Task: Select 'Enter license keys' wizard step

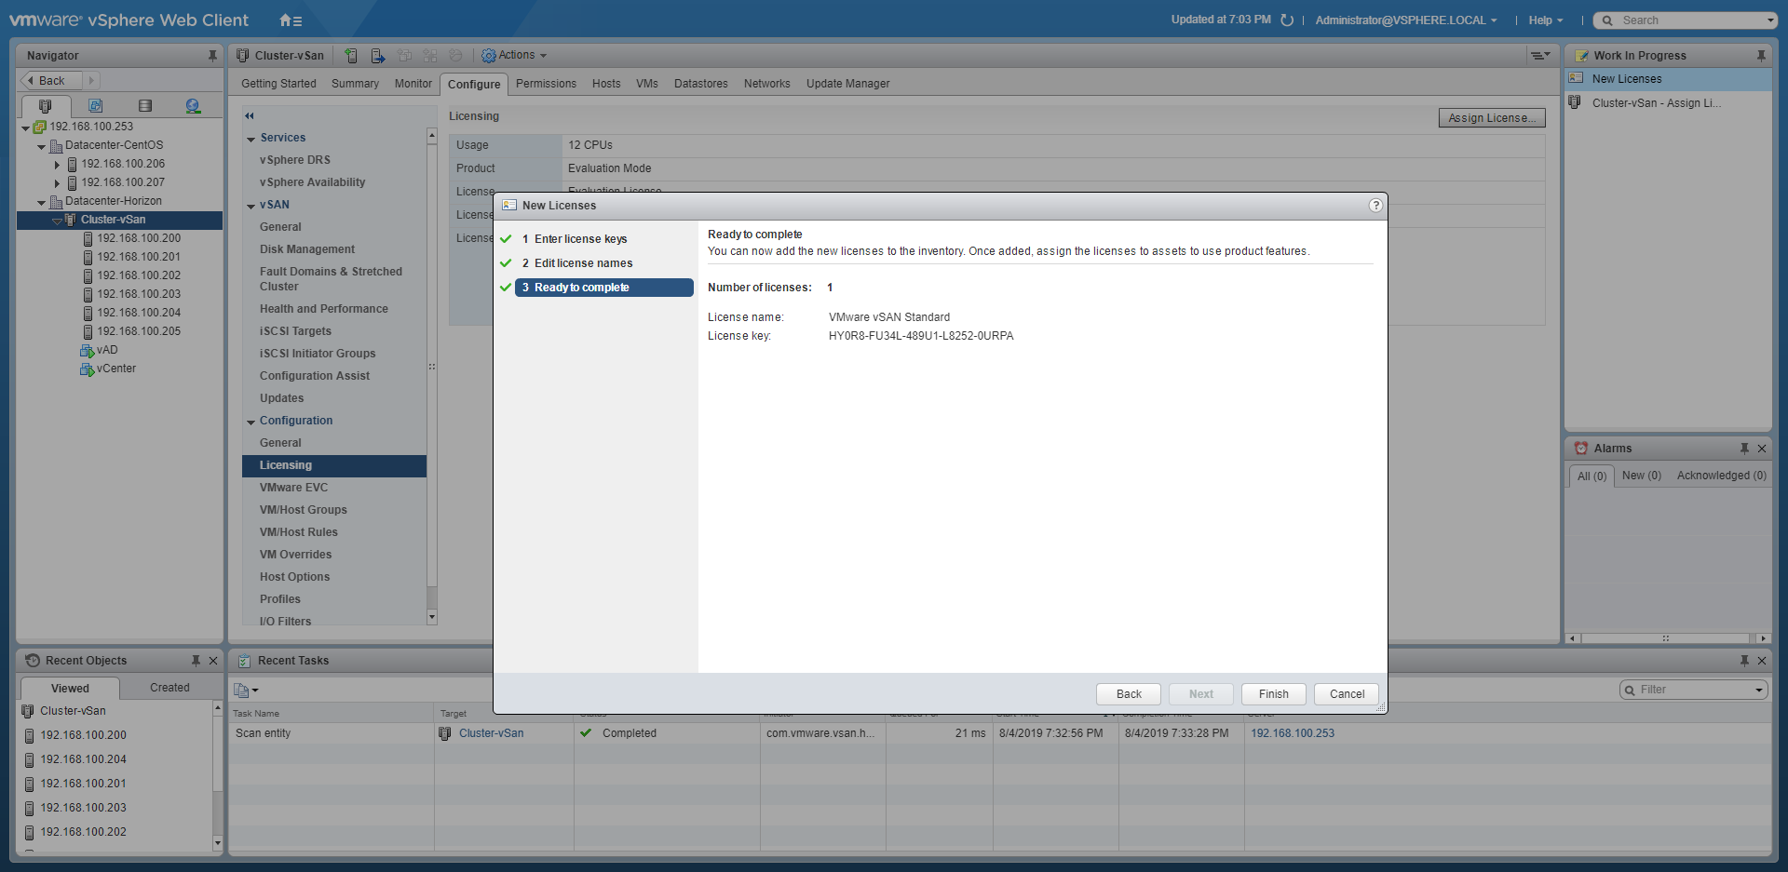Action: point(580,239)
